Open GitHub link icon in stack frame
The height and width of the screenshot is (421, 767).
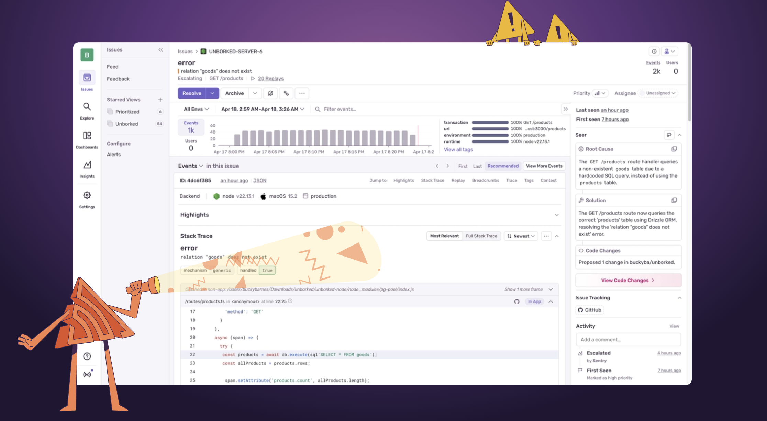pyautogui.click(x=516, y=301)
